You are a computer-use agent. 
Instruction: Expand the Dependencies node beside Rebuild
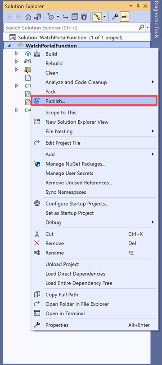[x=16, y=61]
